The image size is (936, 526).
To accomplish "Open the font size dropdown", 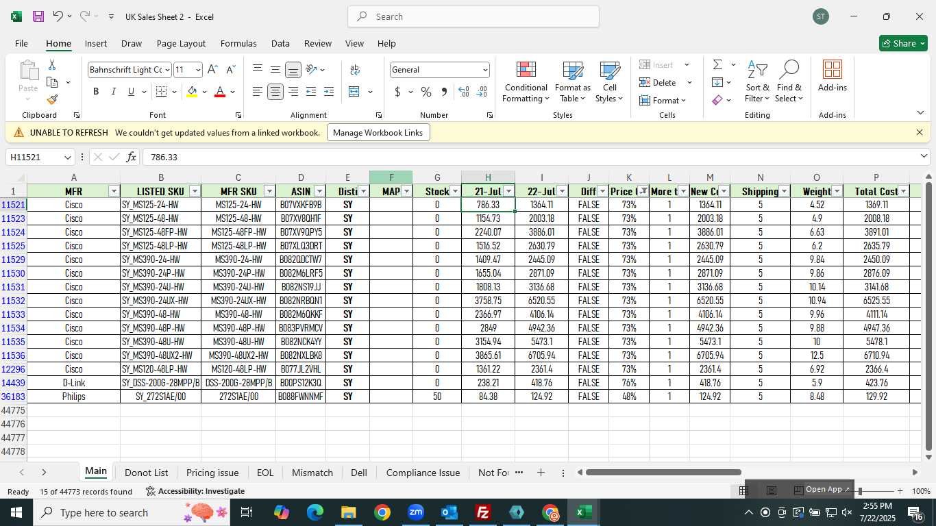I will [198, 70].
